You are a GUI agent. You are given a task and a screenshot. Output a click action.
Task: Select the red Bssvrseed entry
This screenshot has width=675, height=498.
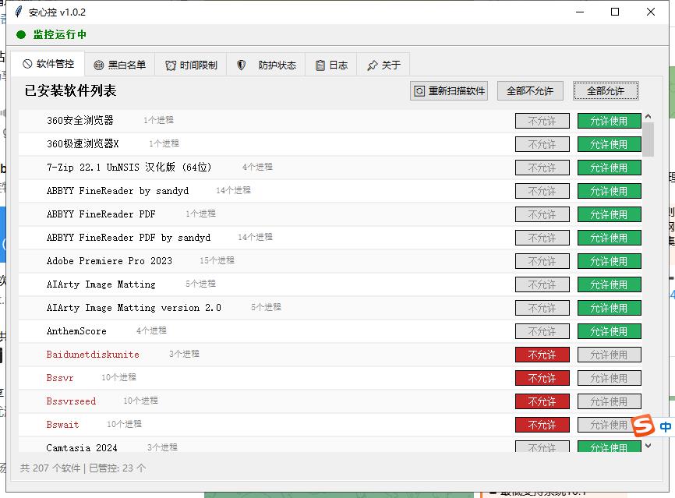tap(71, 401)
